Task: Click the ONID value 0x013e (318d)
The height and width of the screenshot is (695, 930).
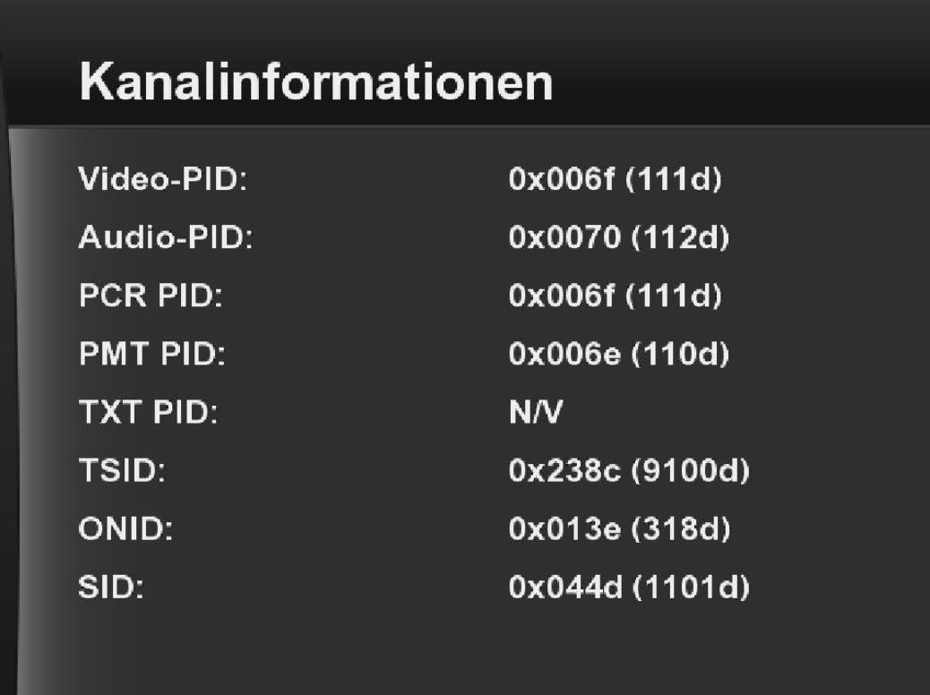Action: [x=619, y=529]
